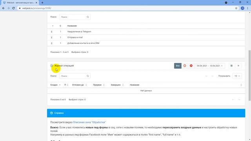Click the upper search input field
Screen dimensions: 251x141
[75, 17]
